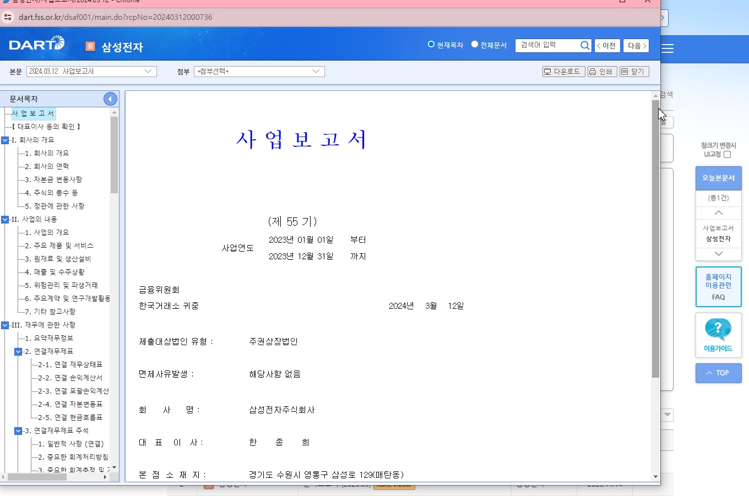The image size is (749, 496).
Task: Open 2-1. 연결 재무상태표 item
Action: click(x=70, y=364)
